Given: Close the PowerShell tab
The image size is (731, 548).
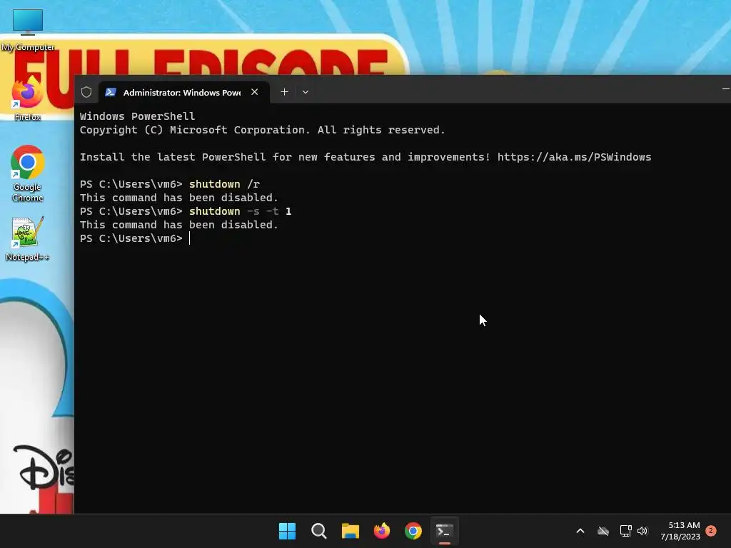Looking at the screenshot, I should (x=255, y=92).
